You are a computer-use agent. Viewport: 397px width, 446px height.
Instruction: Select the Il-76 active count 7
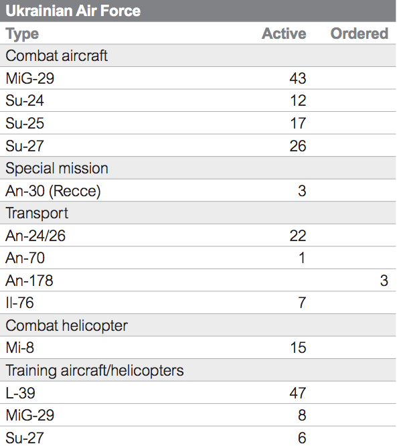pos(302,303)
